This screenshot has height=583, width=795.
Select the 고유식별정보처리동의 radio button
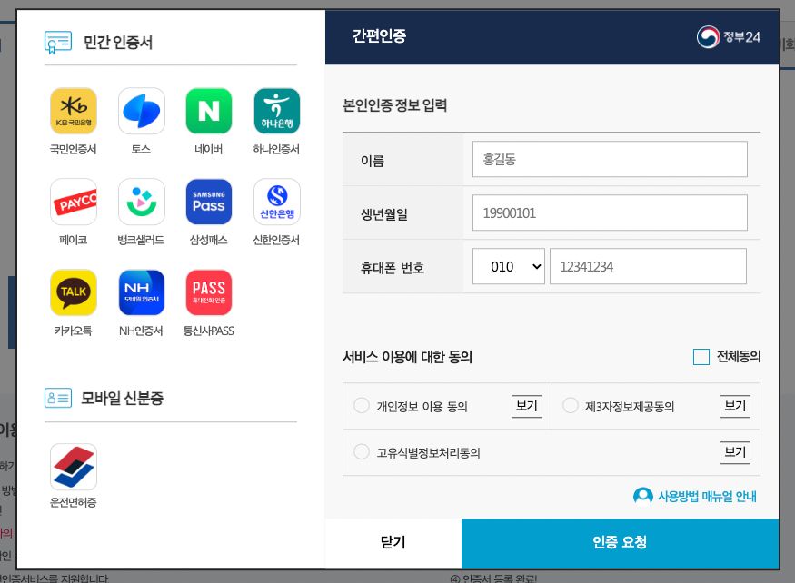click(362, 451)
